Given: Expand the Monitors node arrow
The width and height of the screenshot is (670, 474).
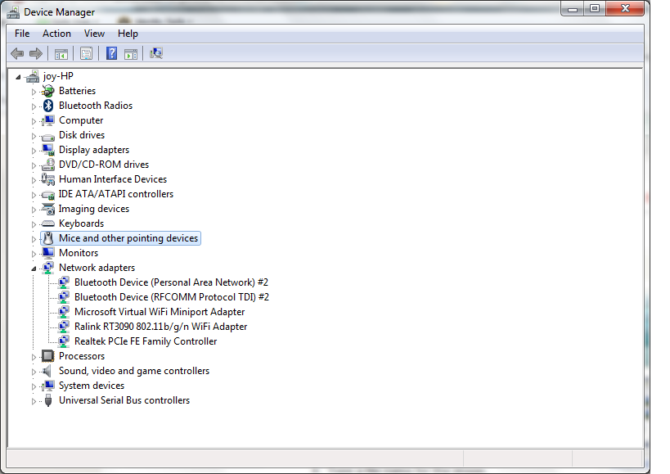Looking at the screenshot, I should click(34, 254).
